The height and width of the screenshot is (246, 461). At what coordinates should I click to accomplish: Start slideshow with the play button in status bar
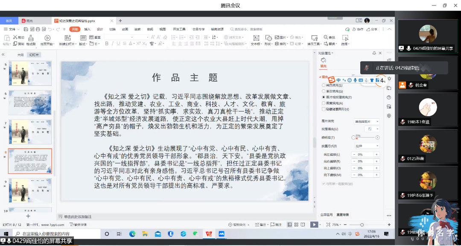(314, 225)
